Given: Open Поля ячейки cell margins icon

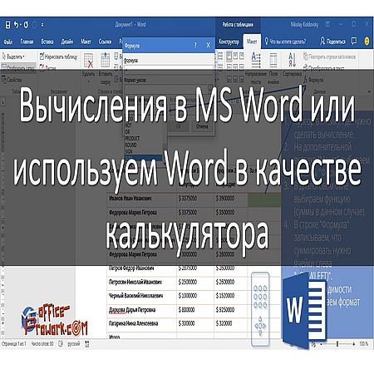Looking at the screenshot, I should pos(273,68).
